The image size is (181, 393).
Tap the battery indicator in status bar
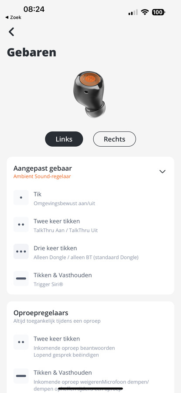point(158,12)
